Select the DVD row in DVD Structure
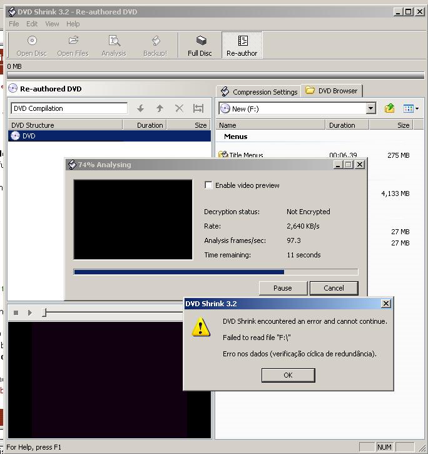The image size is (428, 454). (110, 136)
